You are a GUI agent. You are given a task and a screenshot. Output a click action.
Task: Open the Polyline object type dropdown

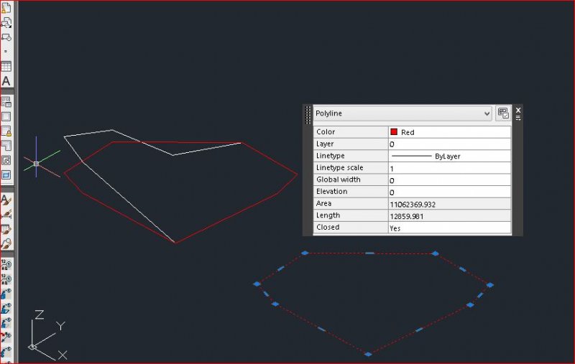click(402, 113)
